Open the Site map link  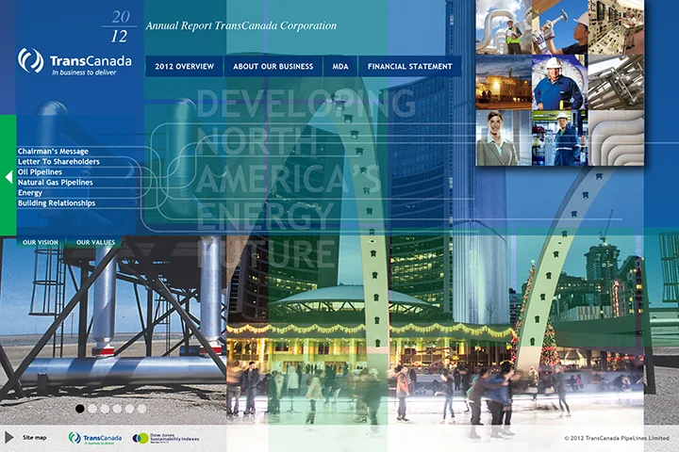[34, 437]
